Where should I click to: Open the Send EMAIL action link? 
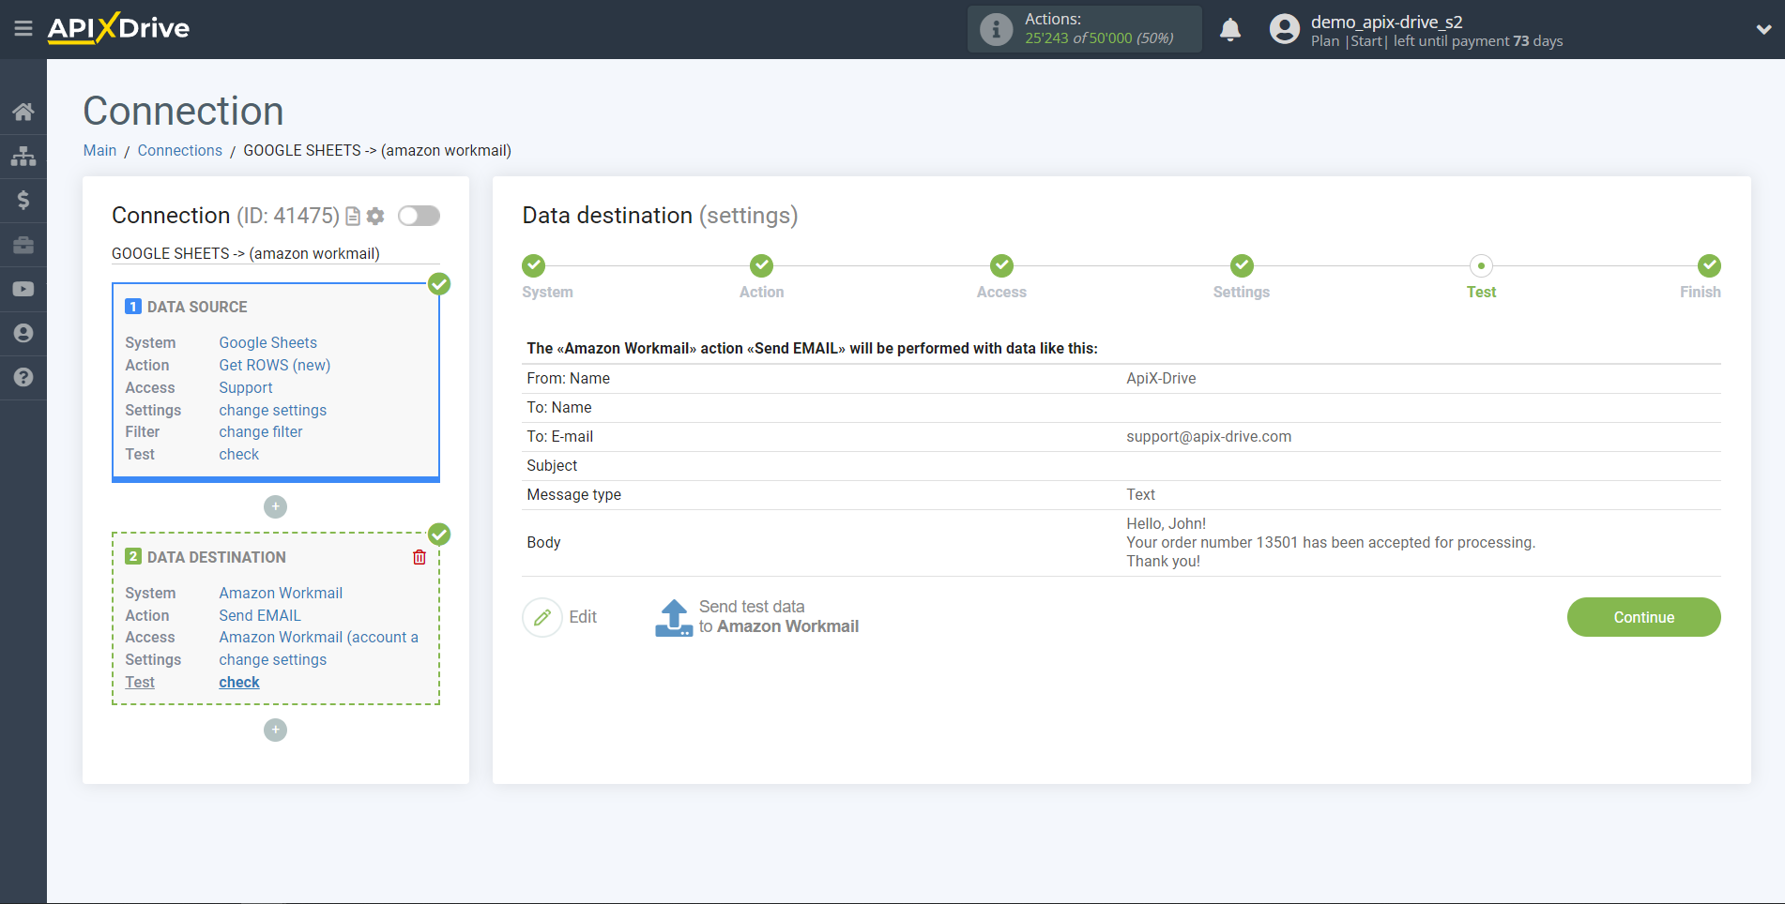(260, 615)
